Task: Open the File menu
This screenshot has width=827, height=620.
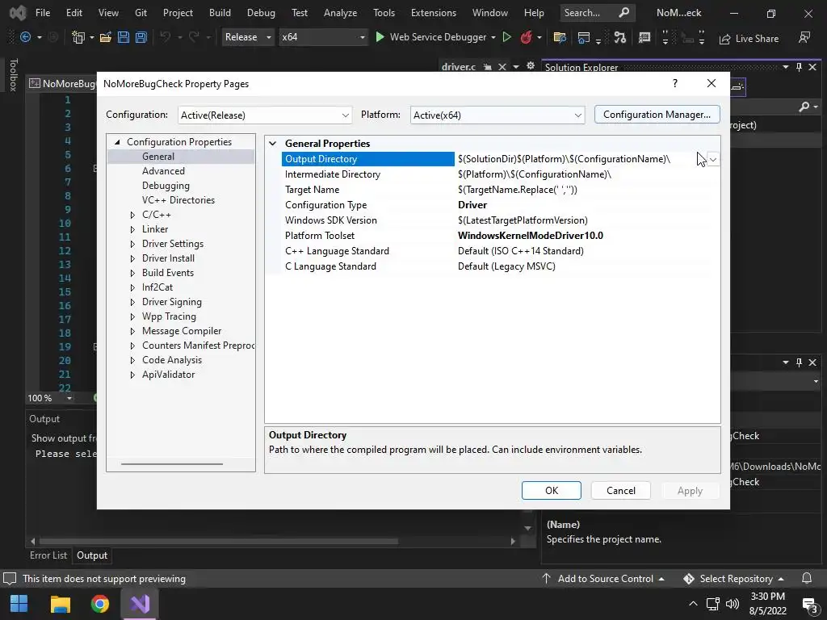Action: pos(43,13)
